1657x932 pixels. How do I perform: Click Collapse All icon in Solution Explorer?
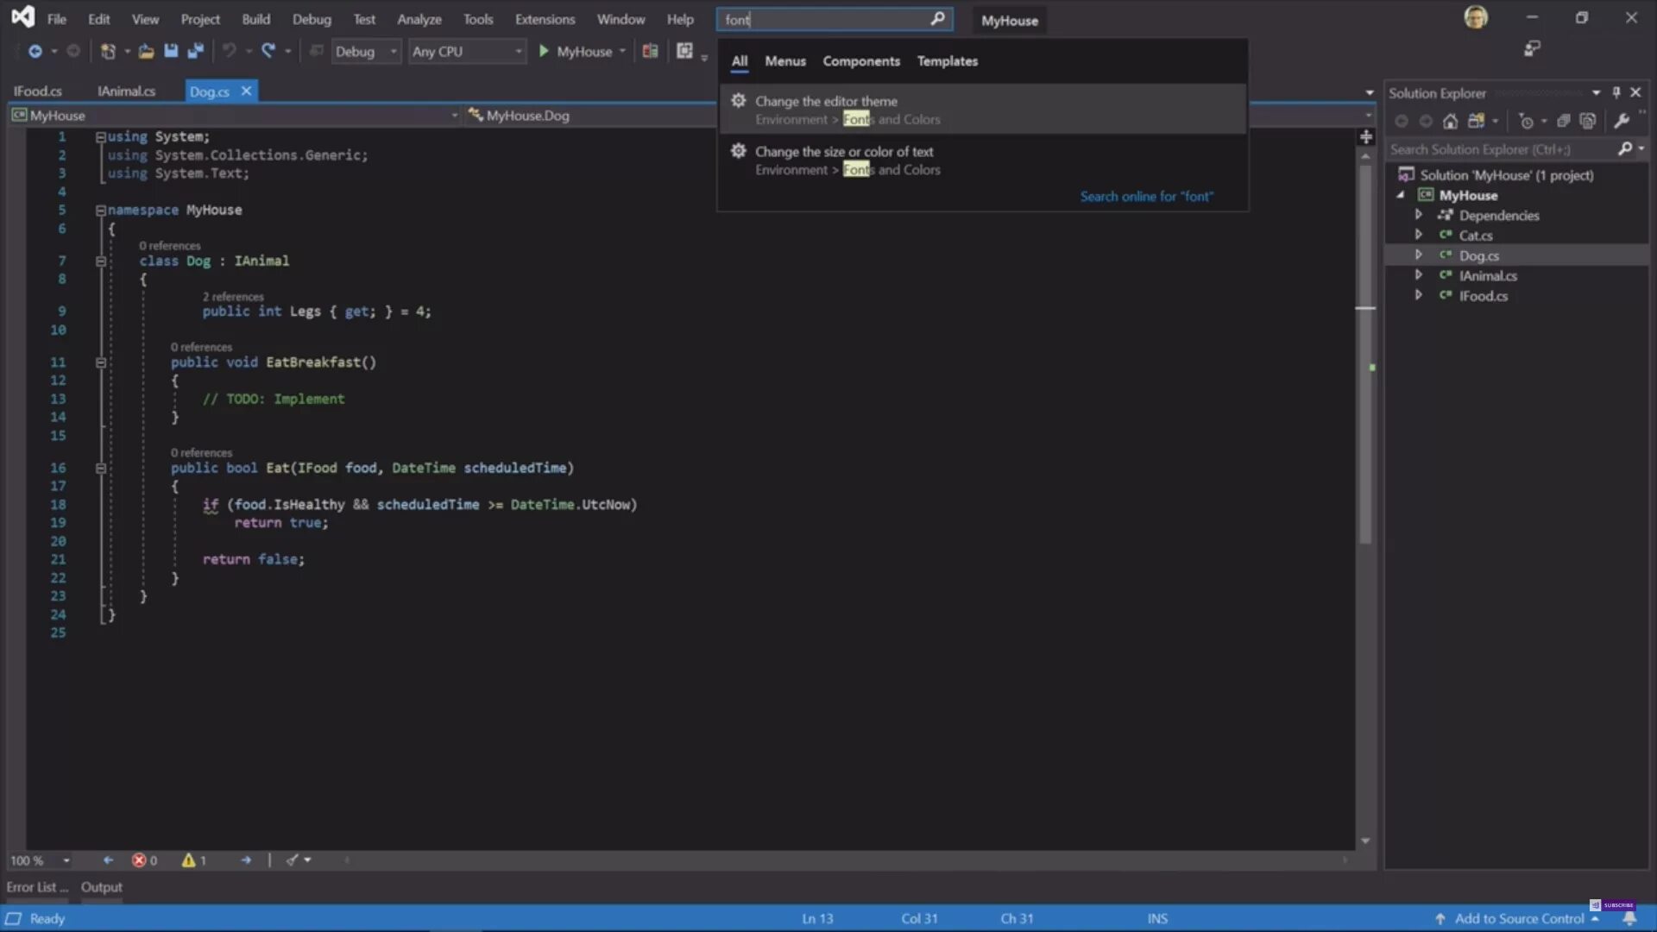pos(1563,121)
